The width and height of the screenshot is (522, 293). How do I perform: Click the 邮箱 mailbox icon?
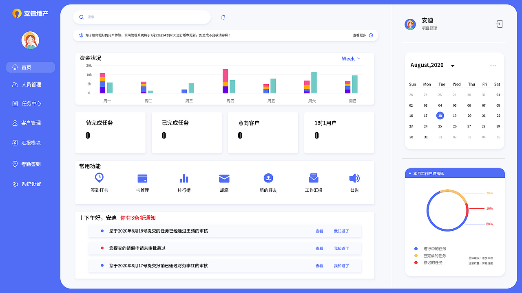[224, 178]
